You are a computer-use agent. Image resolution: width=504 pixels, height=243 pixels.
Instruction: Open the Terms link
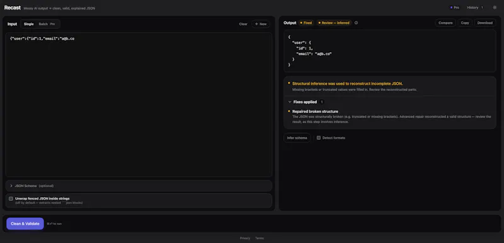click(x=260, y=238)
